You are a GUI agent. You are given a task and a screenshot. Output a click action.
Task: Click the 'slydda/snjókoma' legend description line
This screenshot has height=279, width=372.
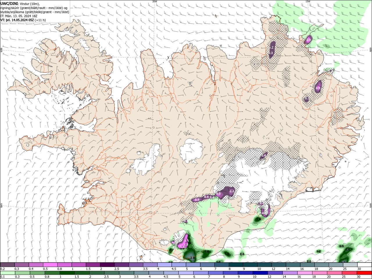tap(35, 12)
